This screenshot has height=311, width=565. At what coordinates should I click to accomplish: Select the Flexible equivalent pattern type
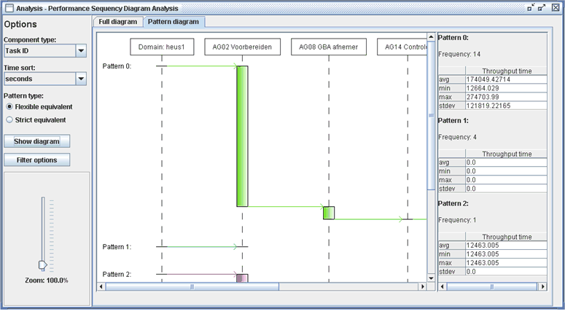9,107
